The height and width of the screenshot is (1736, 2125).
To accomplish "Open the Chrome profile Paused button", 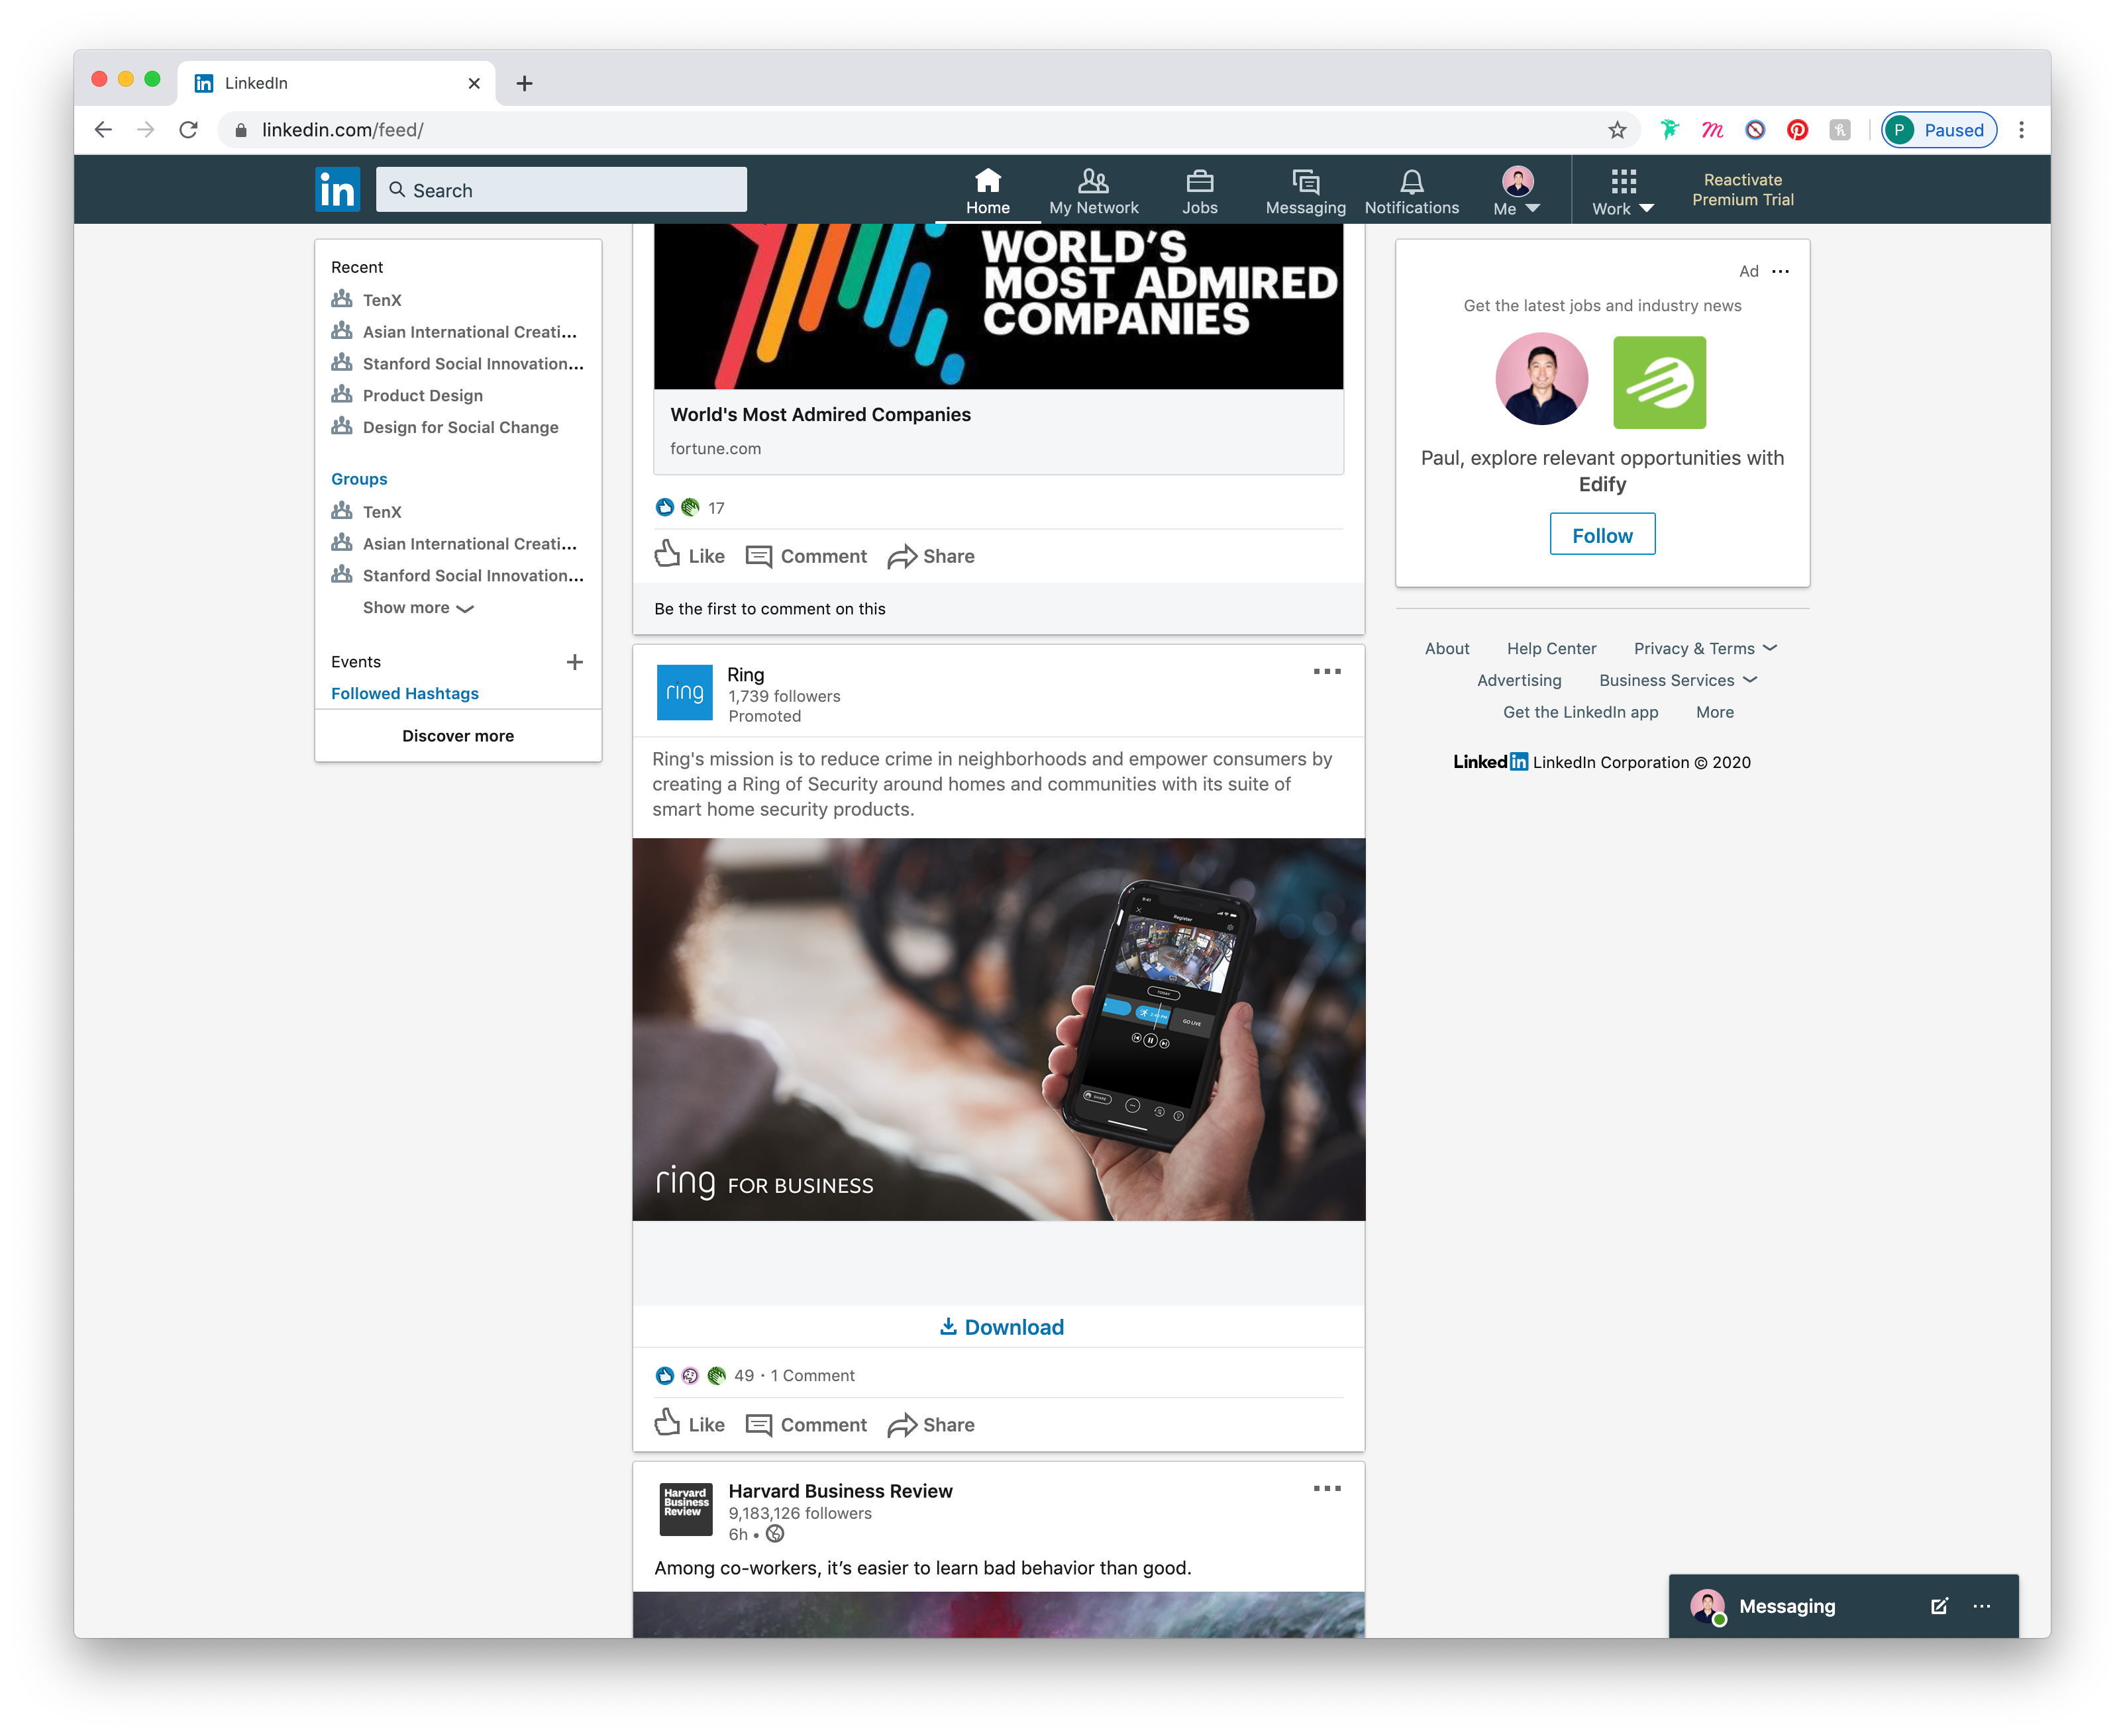I will 1939,130.
